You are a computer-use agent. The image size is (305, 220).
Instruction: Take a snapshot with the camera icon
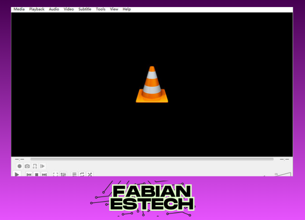coord(27,166)
